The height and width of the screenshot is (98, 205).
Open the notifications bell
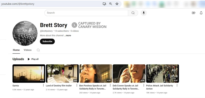[201, 13]
